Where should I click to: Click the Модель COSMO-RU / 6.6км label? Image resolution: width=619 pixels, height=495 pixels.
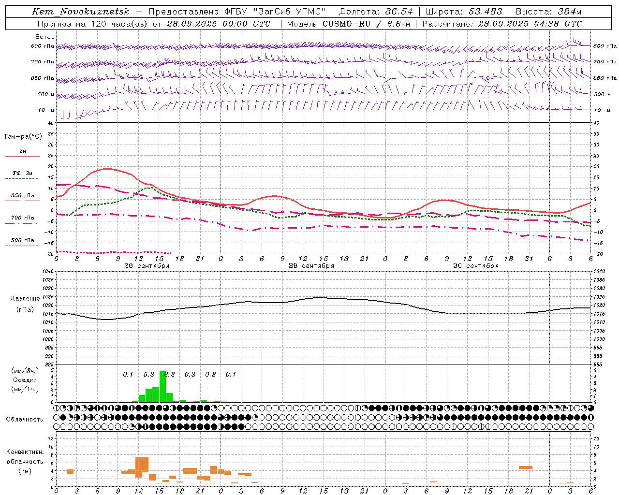coord(348,24)
